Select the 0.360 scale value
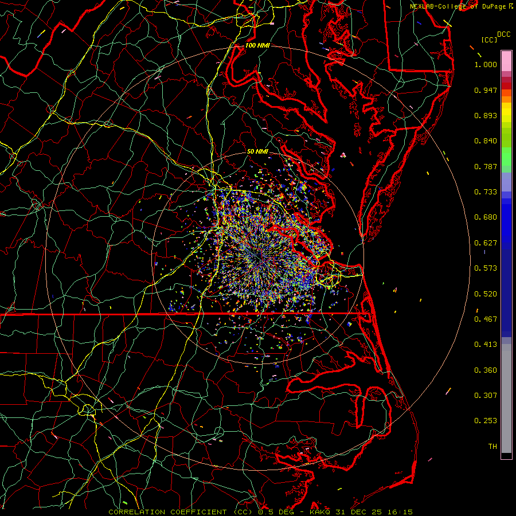Image resolution: width=516 pixels, height=516 pixels. [x=486, y=370]
